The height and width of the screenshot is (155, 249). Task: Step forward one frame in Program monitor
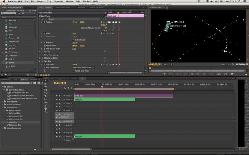[205, 74]
